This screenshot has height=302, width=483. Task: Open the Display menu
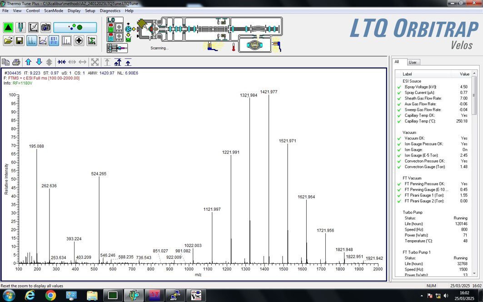point(74,10)
